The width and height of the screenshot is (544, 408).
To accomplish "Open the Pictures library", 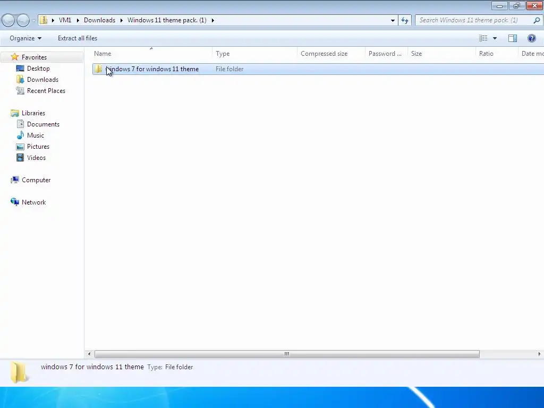I will 38,147.
